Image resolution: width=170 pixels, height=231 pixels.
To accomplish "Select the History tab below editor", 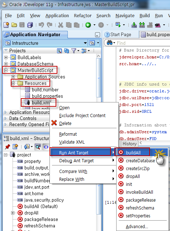I will tap(129, 144).
